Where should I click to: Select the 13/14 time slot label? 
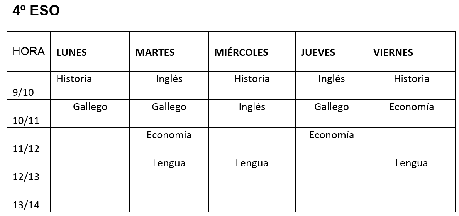[26, 205]
